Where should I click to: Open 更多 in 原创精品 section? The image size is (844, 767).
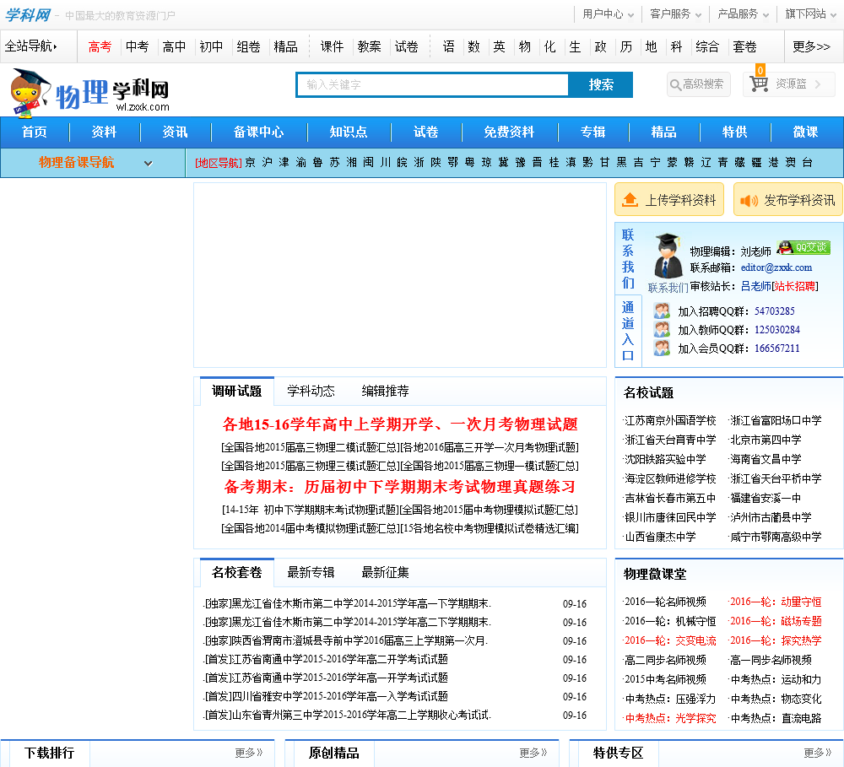pos(533,753)
